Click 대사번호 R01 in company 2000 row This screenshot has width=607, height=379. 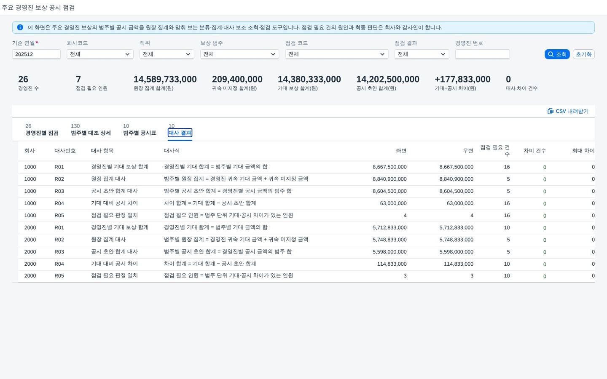click(x=59, y=228)
